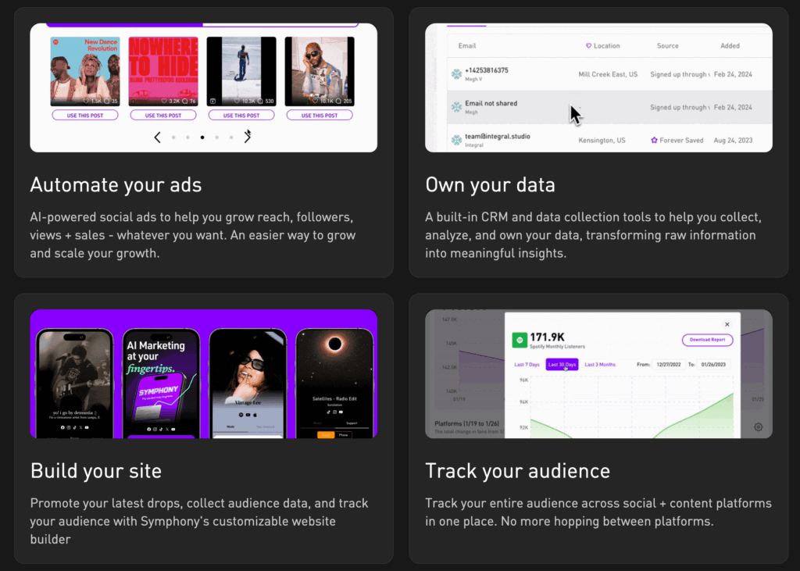The width and height of the screenshot is (800, 571).
Task: Select the first carousel pagination dot
Action: [173, 137]
